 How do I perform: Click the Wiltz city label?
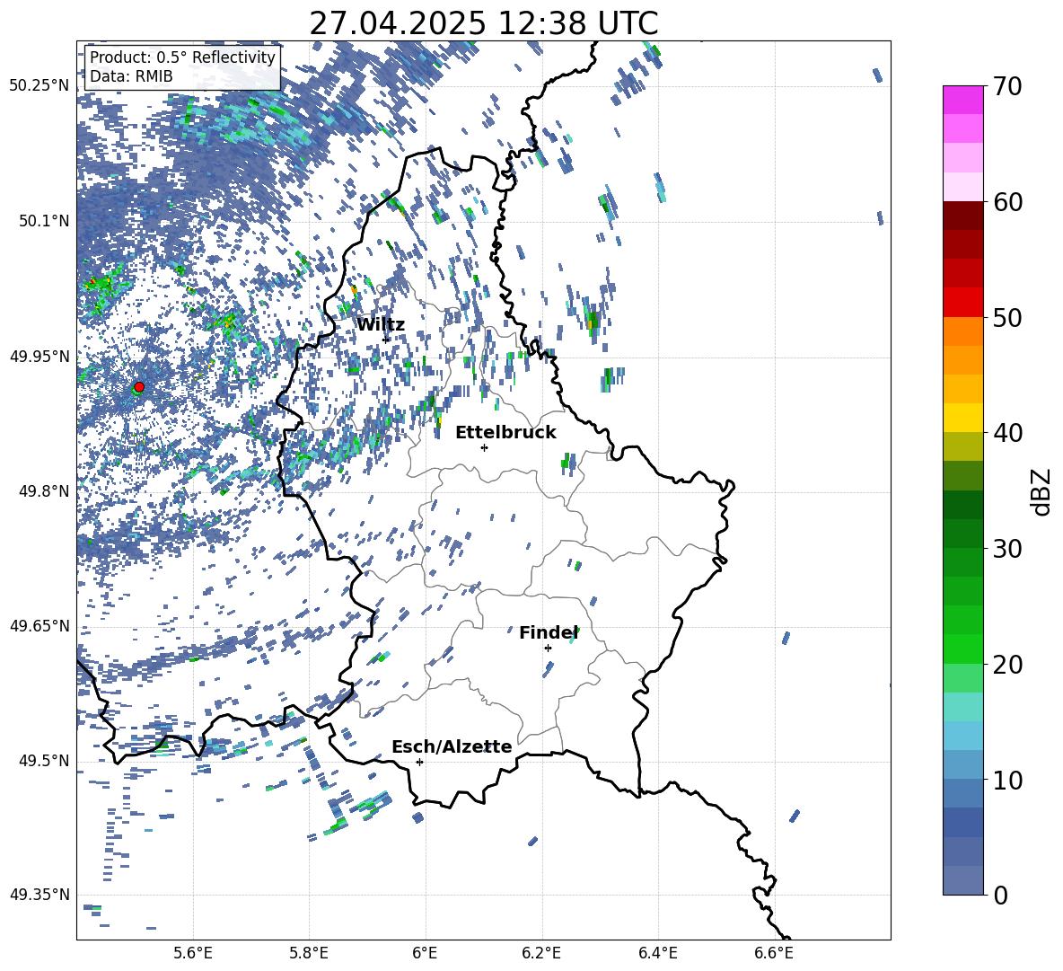click(x=381, y=325)
